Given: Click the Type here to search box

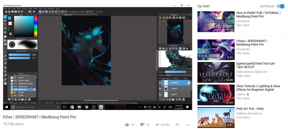Looking at the screenshot, I should coord(36,107).
